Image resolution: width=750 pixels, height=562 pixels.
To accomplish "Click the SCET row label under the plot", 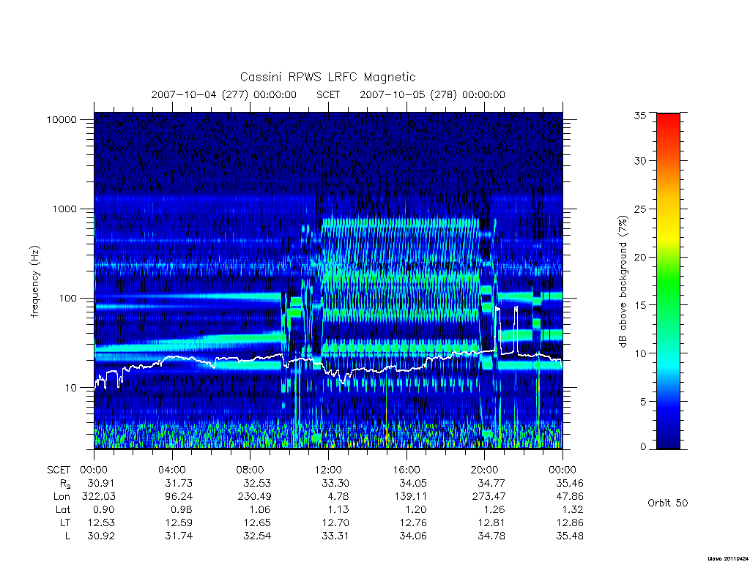I will [59, 470].
